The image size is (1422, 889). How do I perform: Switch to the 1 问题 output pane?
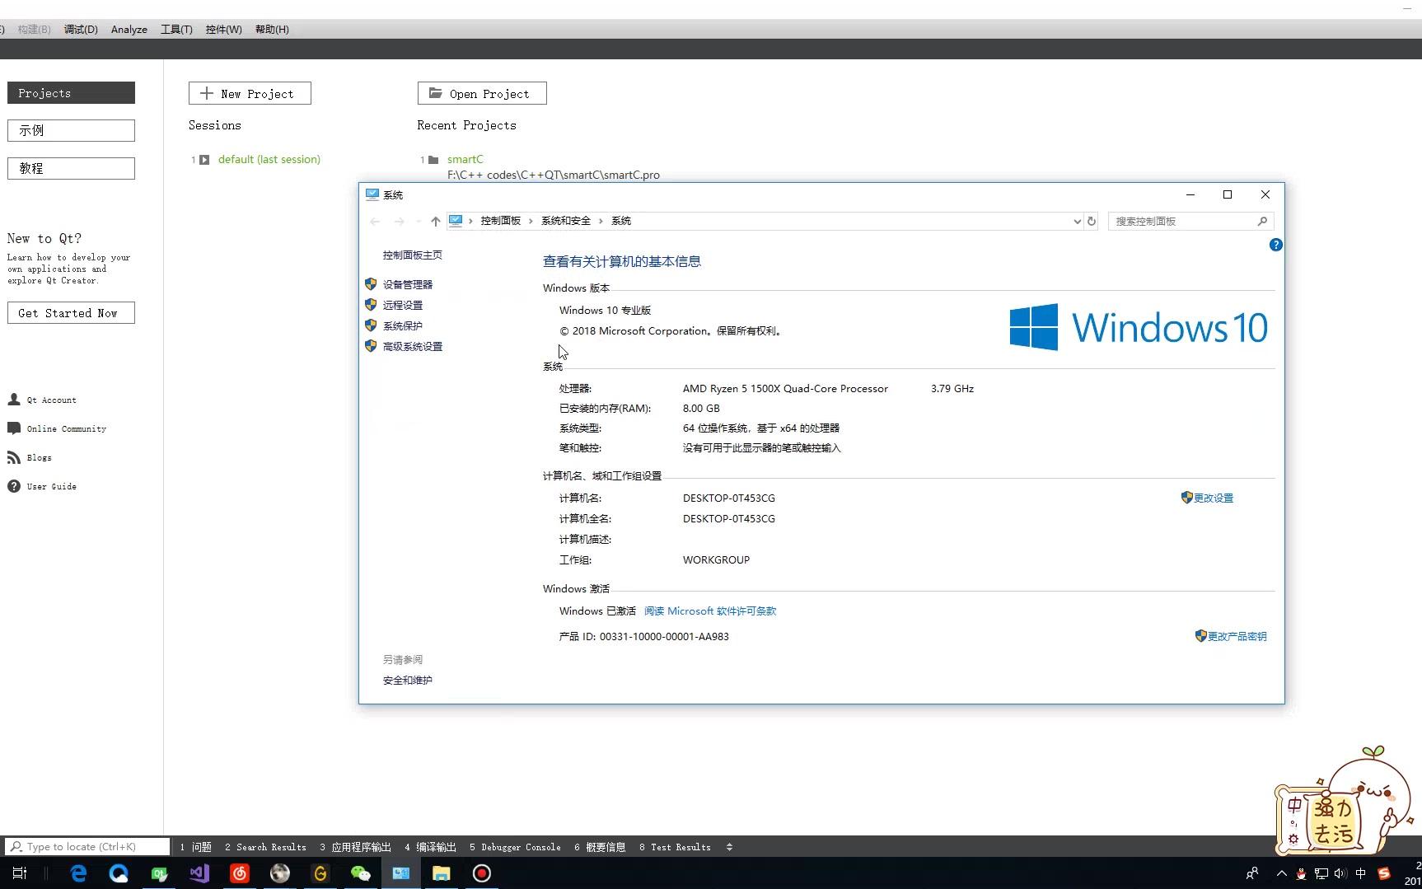point(196,847)
